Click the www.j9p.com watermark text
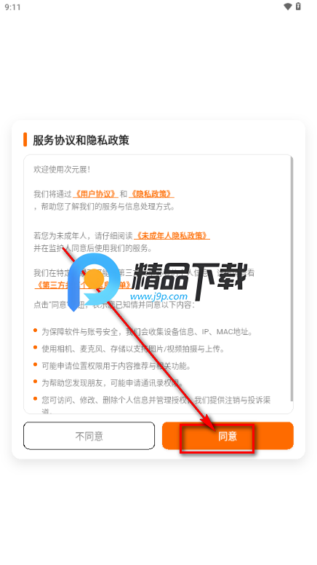 click(158, 296)
